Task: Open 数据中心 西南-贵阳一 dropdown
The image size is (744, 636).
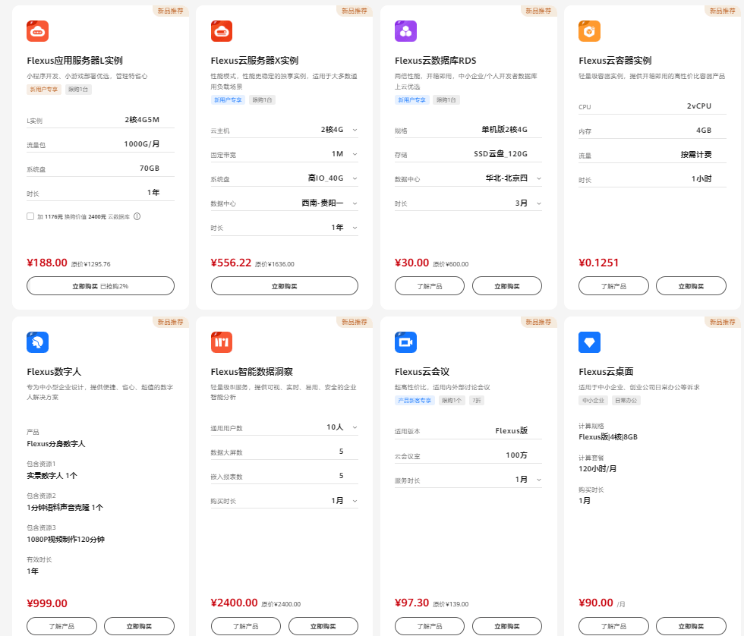Action: click(284, 203)
